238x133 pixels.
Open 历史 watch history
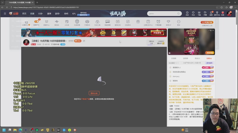click(187, 13)
